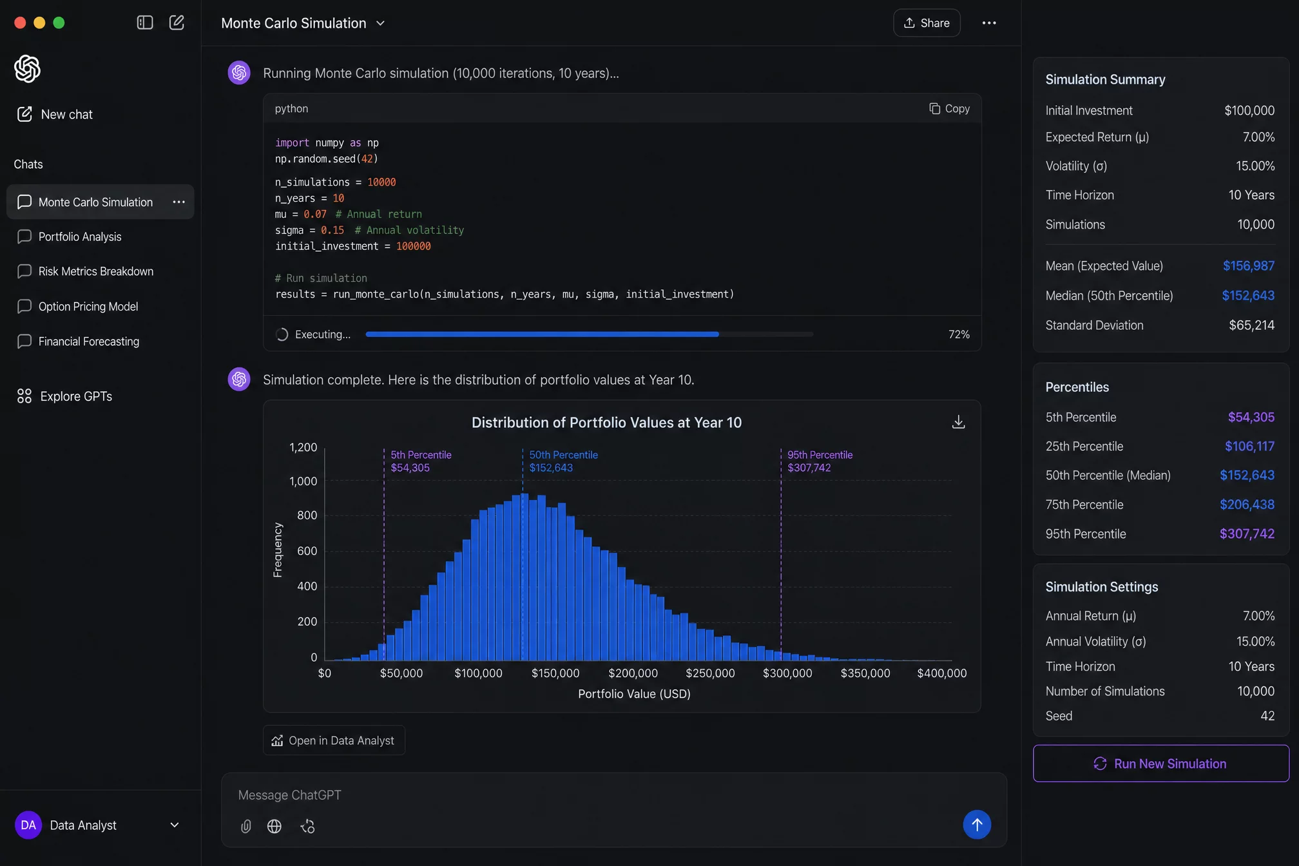Click the web search globe icon
The width and height of the screenshot is (1299, 866).
pyautogui.click(x=274, y=826)
